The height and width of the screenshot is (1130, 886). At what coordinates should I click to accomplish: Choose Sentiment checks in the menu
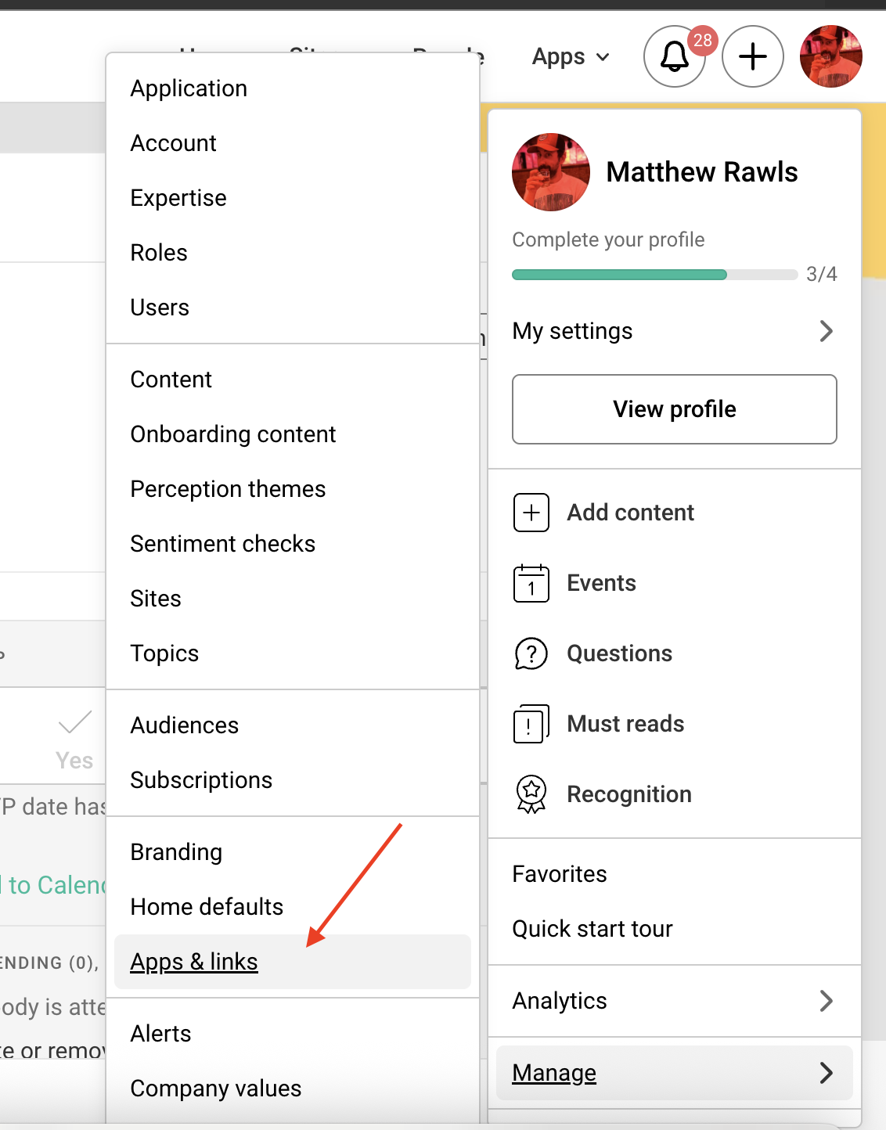click(x=222, y=544)
